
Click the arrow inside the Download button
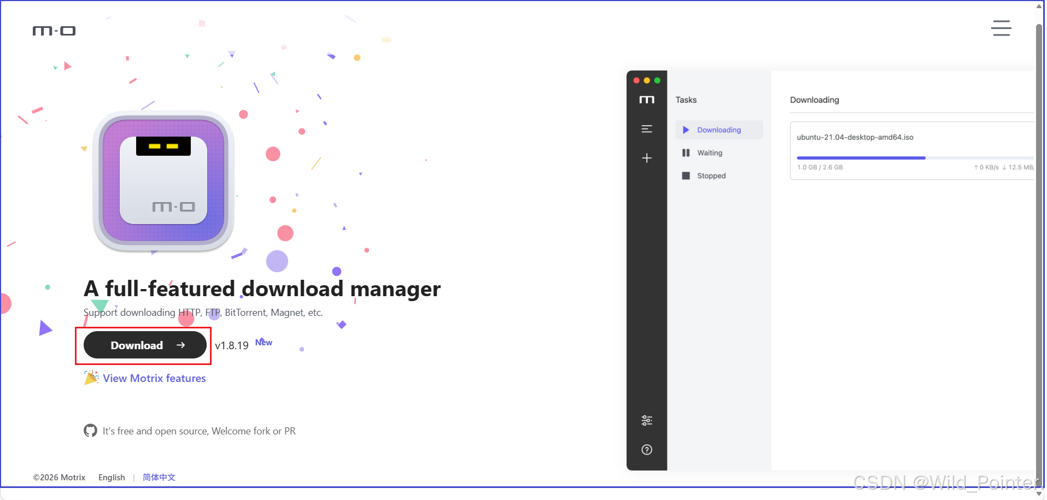[x=181, y=345]
